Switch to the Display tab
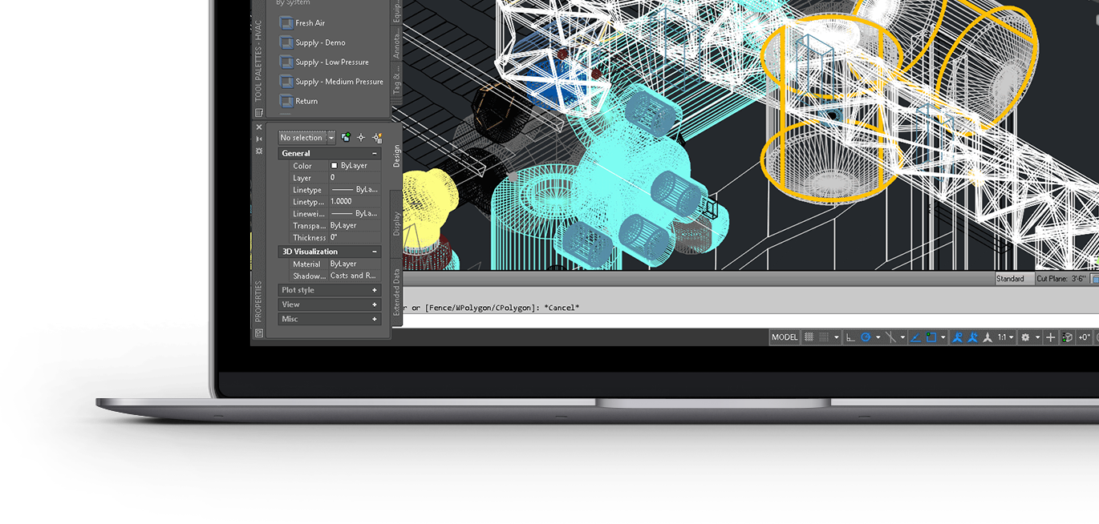This screenshot has height=524, width=1099. (396, 223)
